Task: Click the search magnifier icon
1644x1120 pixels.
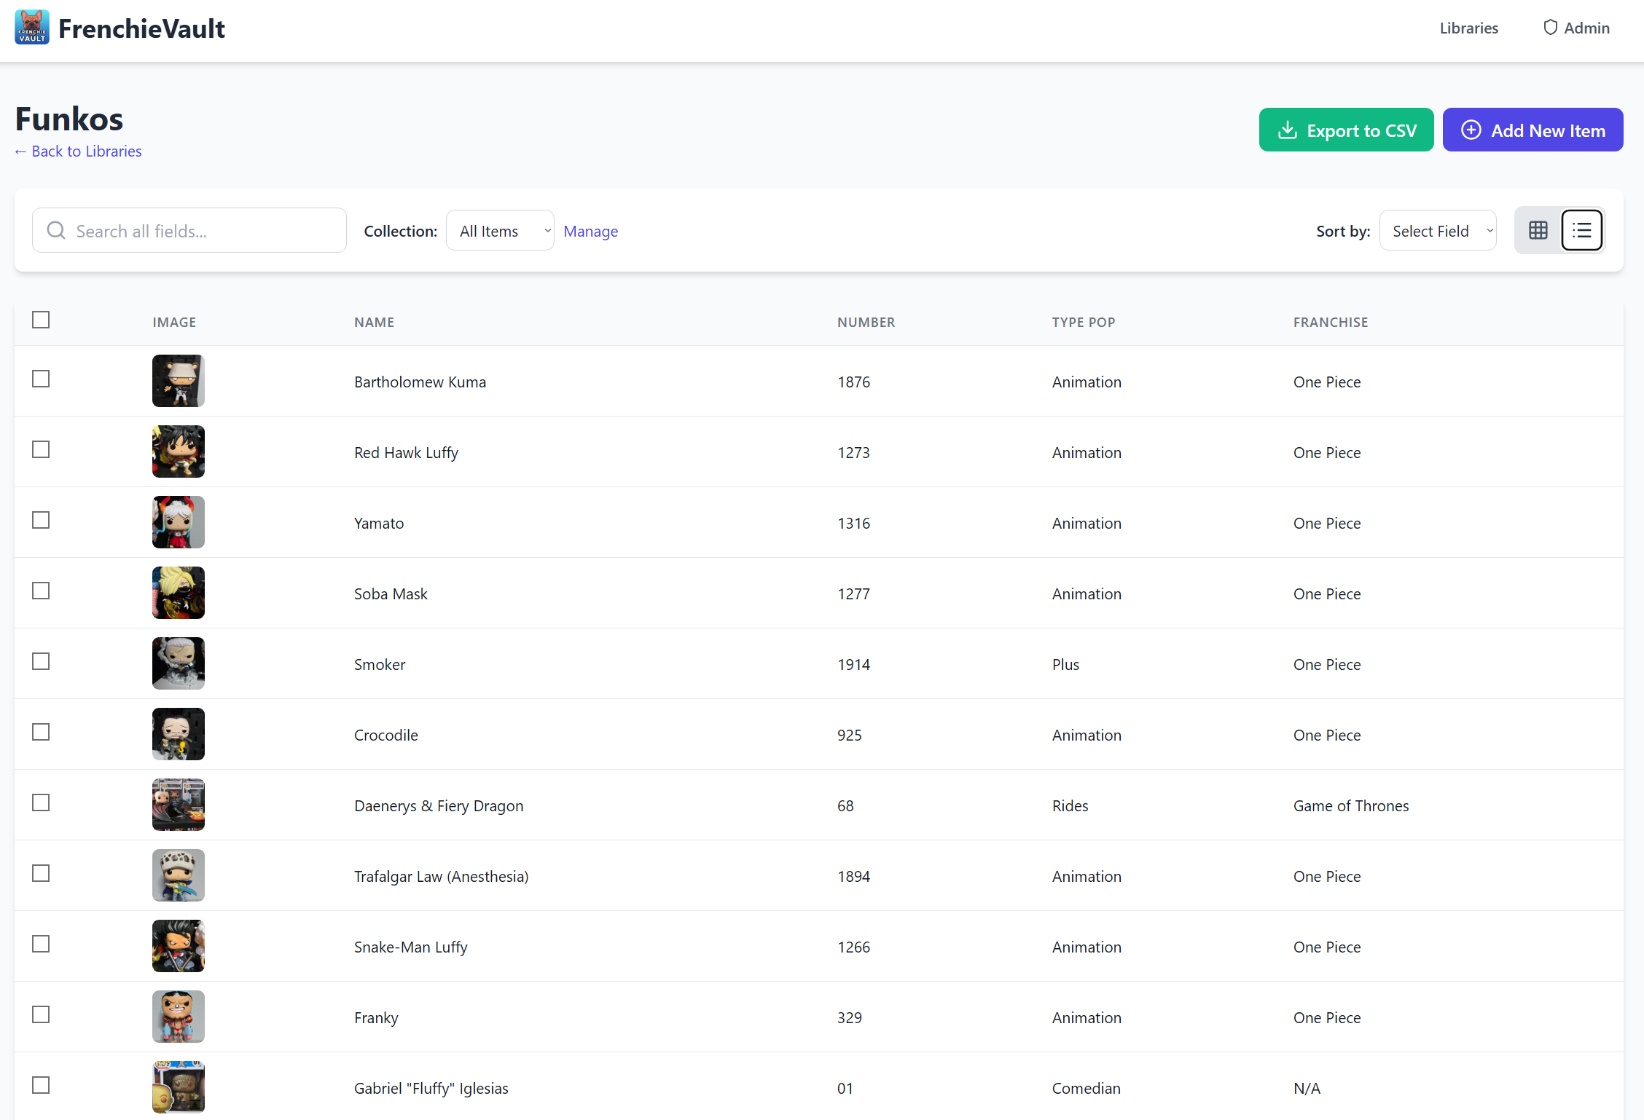Action: click(56, 231)
